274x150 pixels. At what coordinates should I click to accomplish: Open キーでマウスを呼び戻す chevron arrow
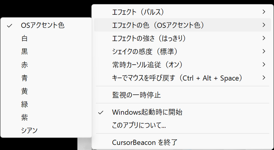click(x=264, y=78)
